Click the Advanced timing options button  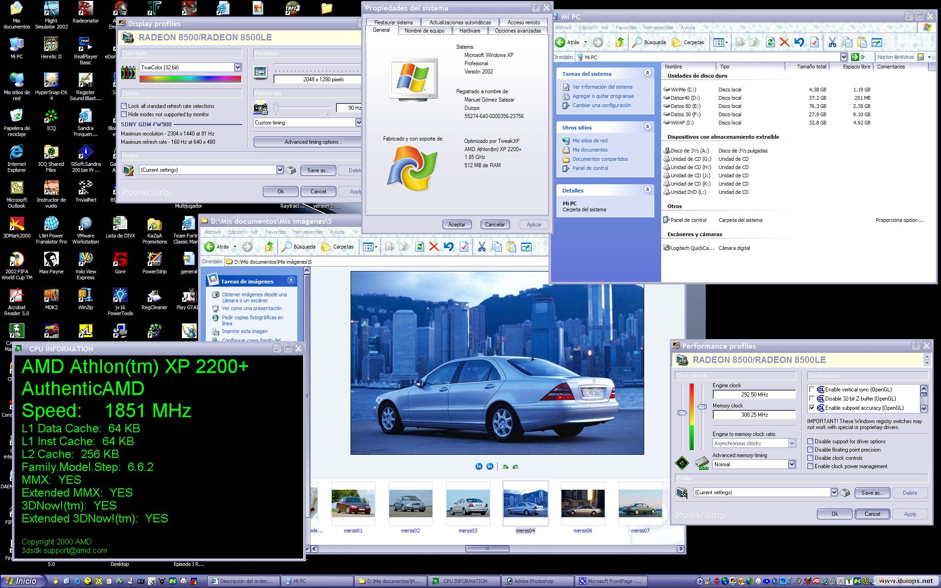tap(313, 142)
